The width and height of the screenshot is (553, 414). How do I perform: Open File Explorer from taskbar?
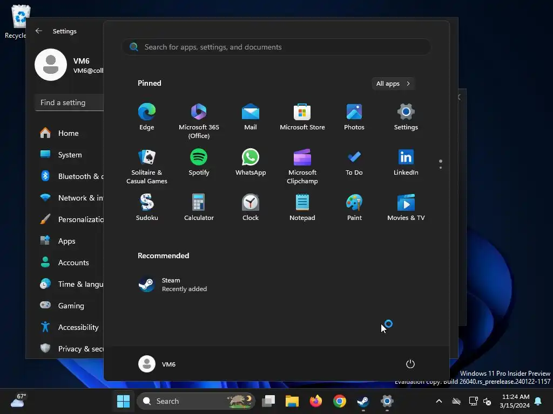click(292, 401)
